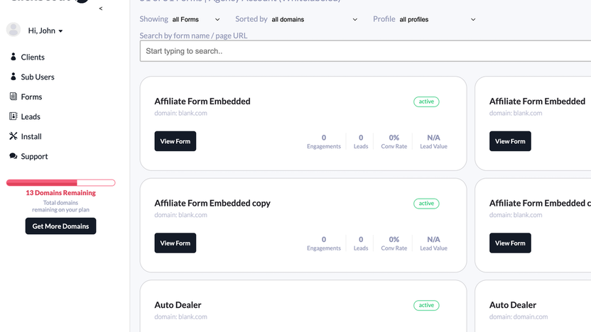Go to the Support menu item
This screenshot has height=332, width=591.
click(x=34, y=156)
